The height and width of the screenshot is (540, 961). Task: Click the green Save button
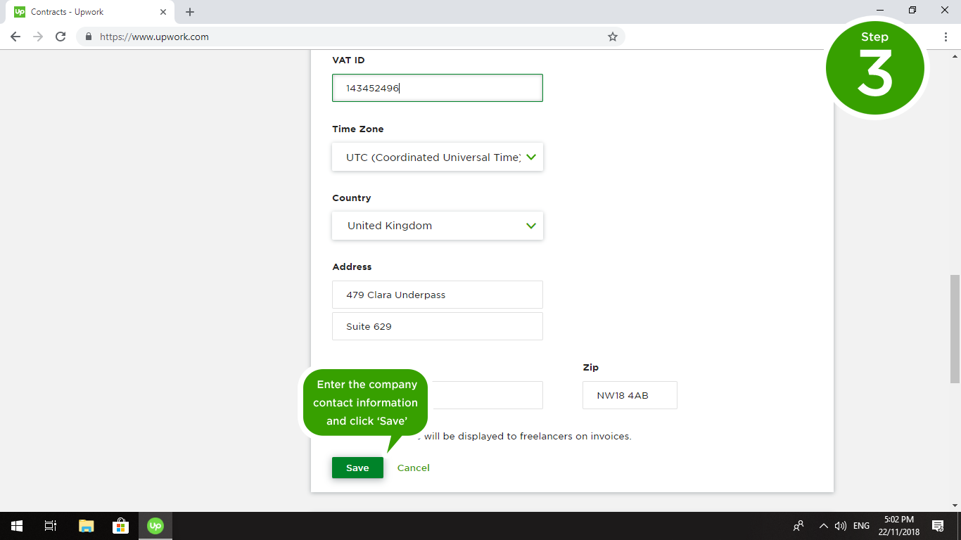(x=357, y=468)
